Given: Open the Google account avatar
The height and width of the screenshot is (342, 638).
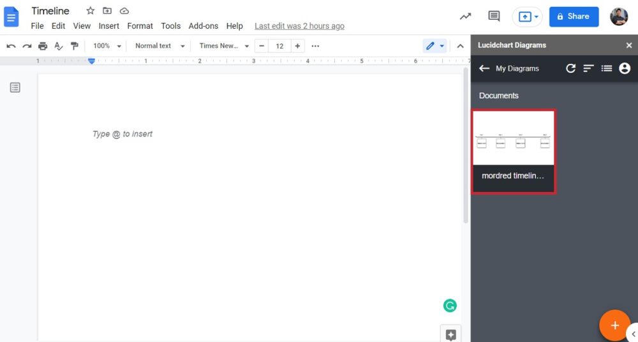Looking at the screenshot, I should click(619, 17).
